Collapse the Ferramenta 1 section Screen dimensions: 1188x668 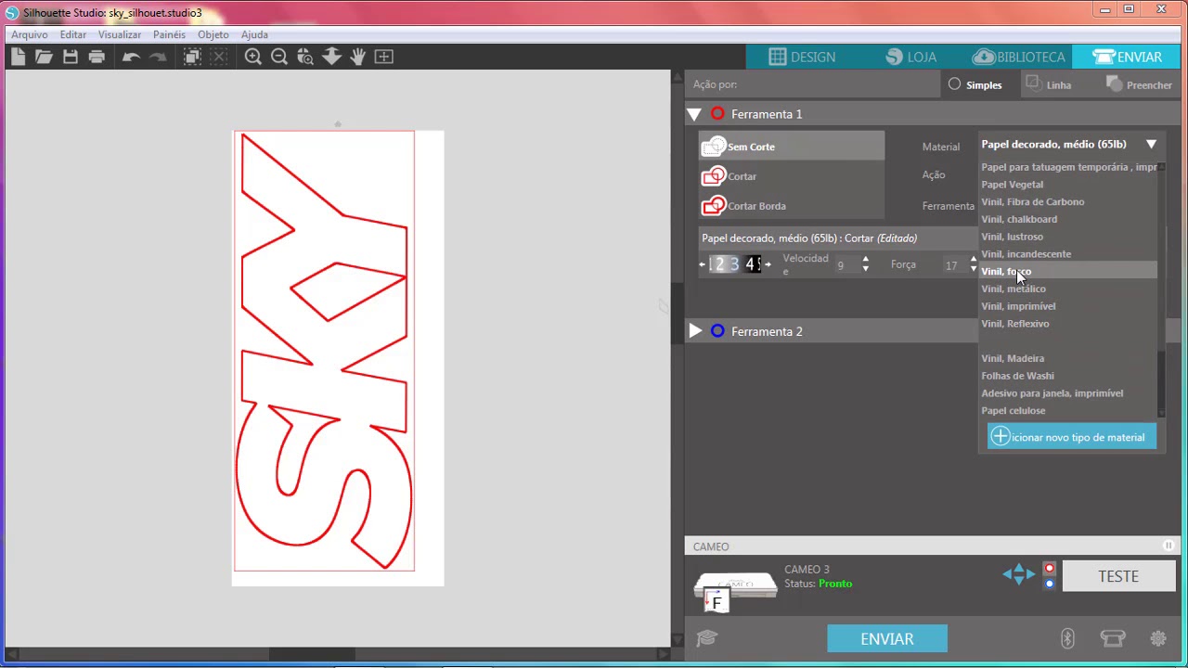[694, 114]
